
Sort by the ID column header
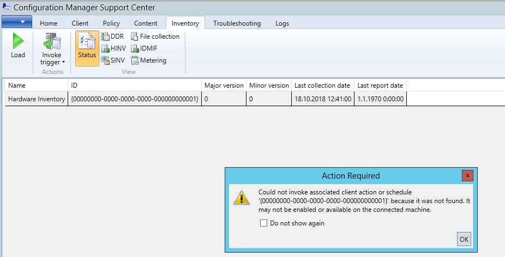[135, 85]
